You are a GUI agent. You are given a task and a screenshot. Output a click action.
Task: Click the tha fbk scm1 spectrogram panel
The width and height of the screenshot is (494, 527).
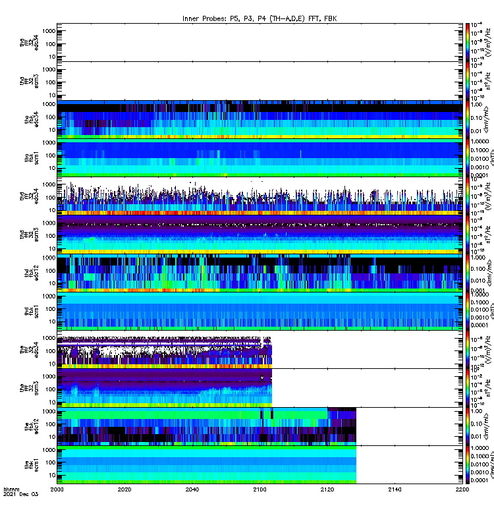tap(260, 157)
